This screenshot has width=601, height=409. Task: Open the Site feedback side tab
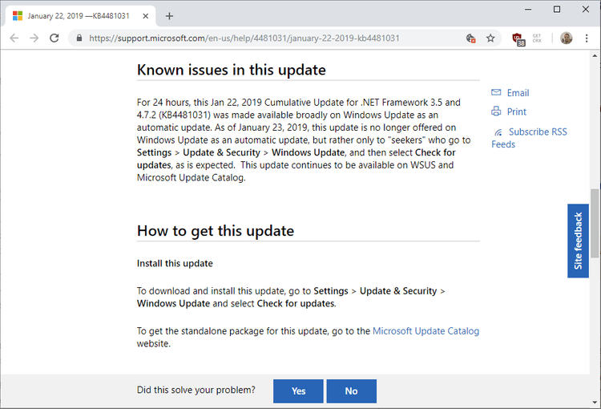[x=578, y=241]
